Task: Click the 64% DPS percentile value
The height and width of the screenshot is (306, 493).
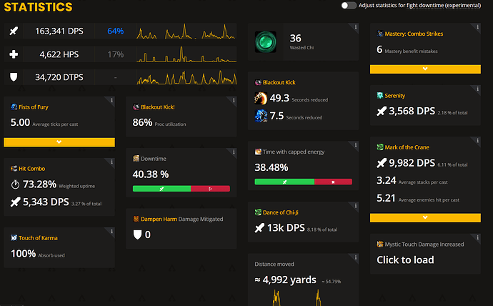Action: (x=115, y=31)
